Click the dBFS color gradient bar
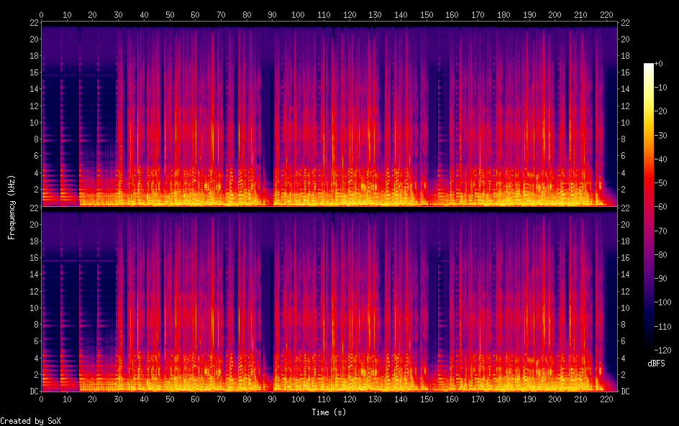The image size is (679, 426). click(648, 207)
